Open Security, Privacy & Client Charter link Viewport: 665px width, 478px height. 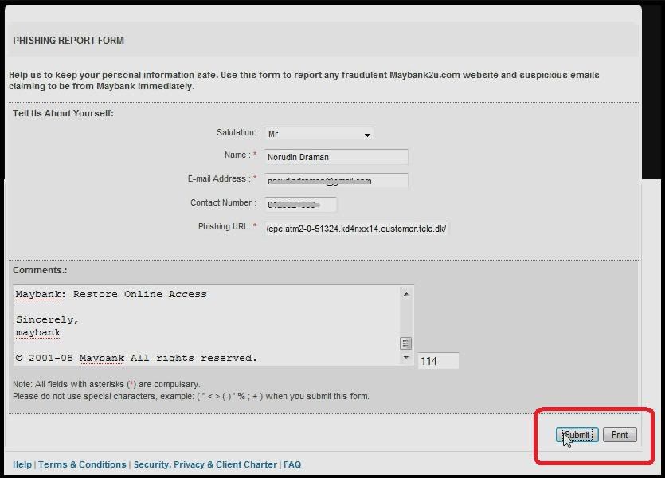pos(205,464)
